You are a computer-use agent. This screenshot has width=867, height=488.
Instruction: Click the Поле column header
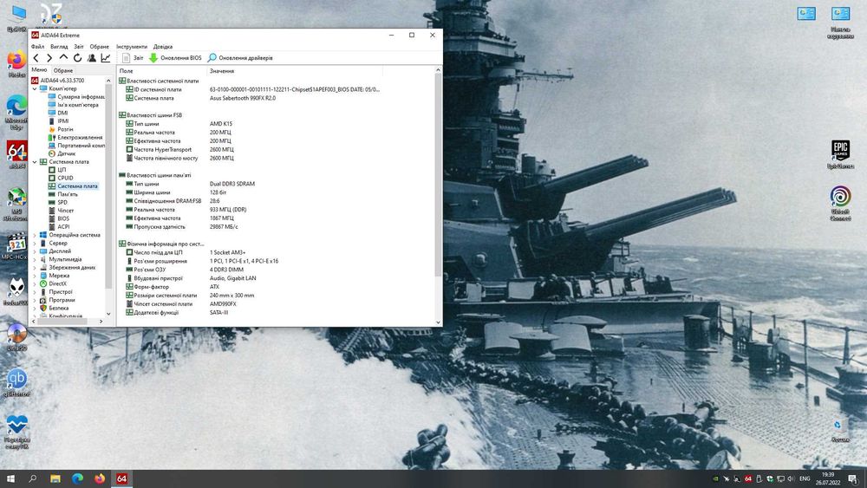[x=161, y=71]
